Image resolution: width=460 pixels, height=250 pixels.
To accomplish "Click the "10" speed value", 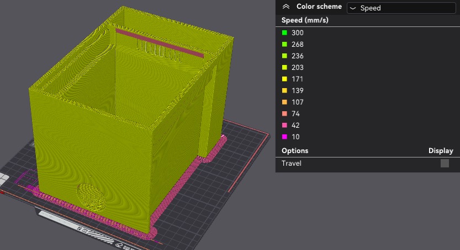I will [295, 137].
